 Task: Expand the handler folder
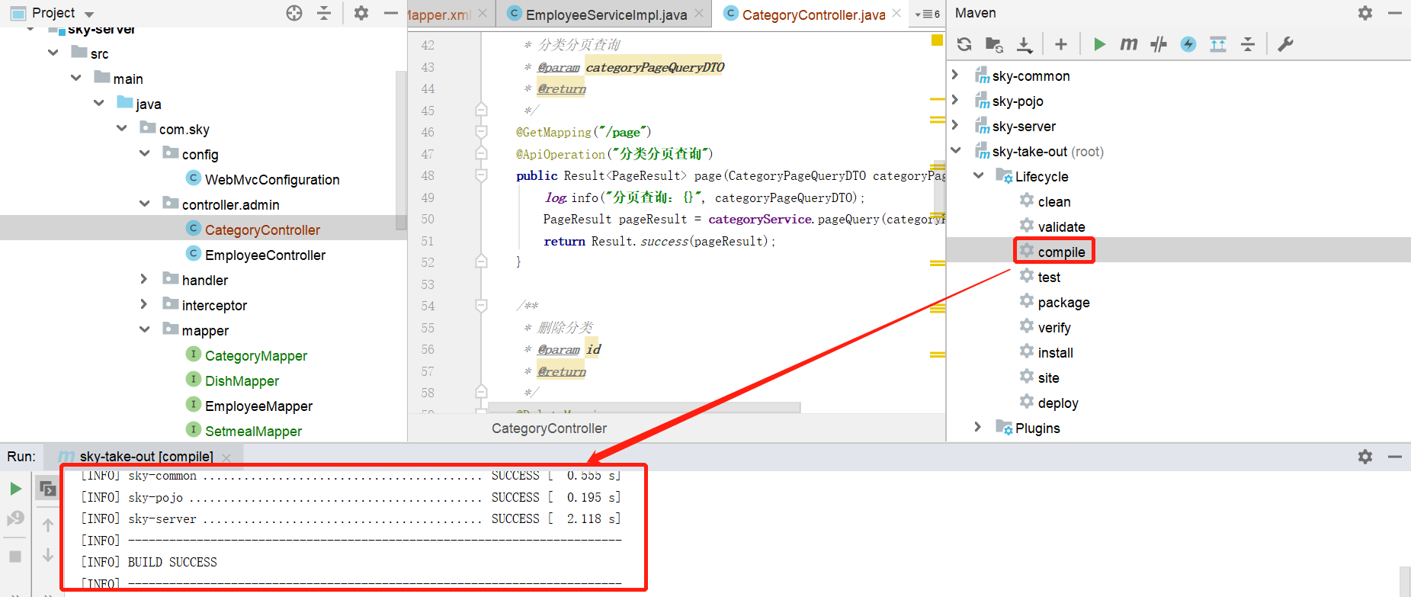pos(144,280)
